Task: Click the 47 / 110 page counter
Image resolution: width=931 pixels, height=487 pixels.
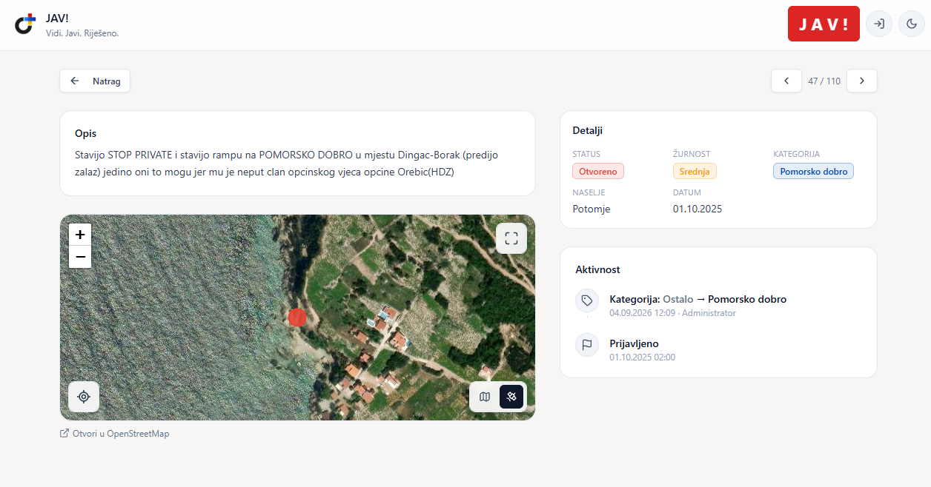Action: pyautogui.click(x=824, y=81)
